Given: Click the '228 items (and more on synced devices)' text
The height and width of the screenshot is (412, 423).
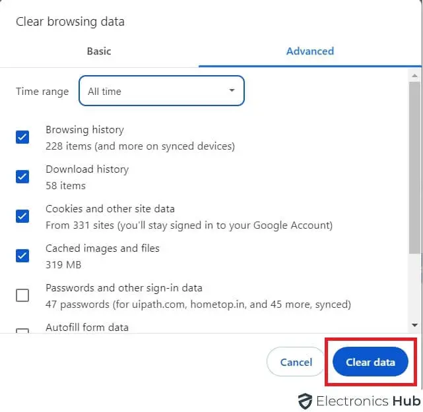Looking at the screenshot, I should (141, 146).
